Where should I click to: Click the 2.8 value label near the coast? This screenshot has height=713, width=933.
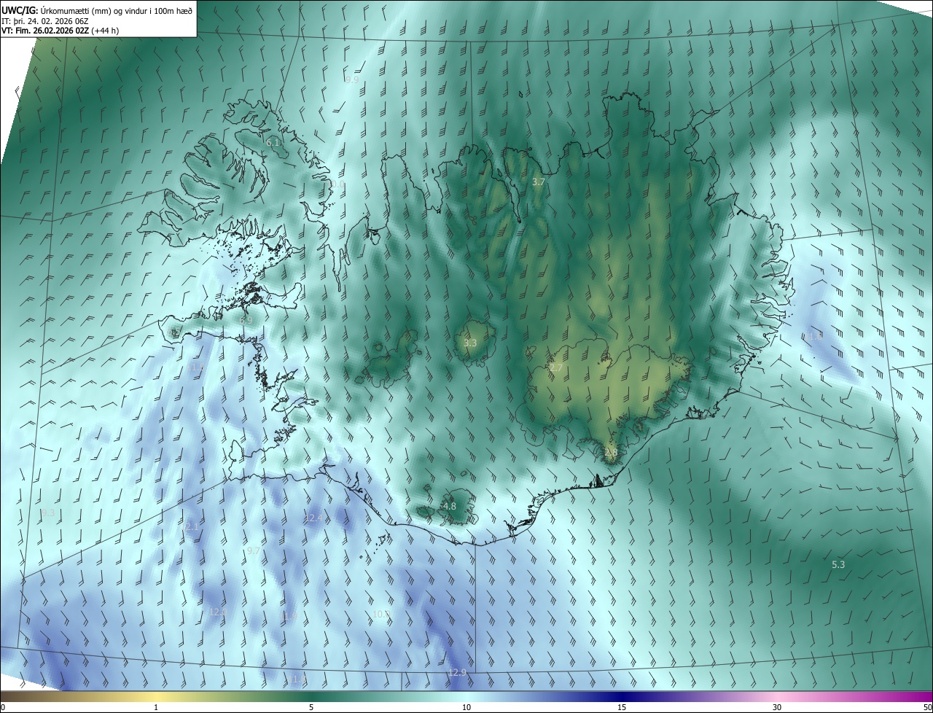611,452
